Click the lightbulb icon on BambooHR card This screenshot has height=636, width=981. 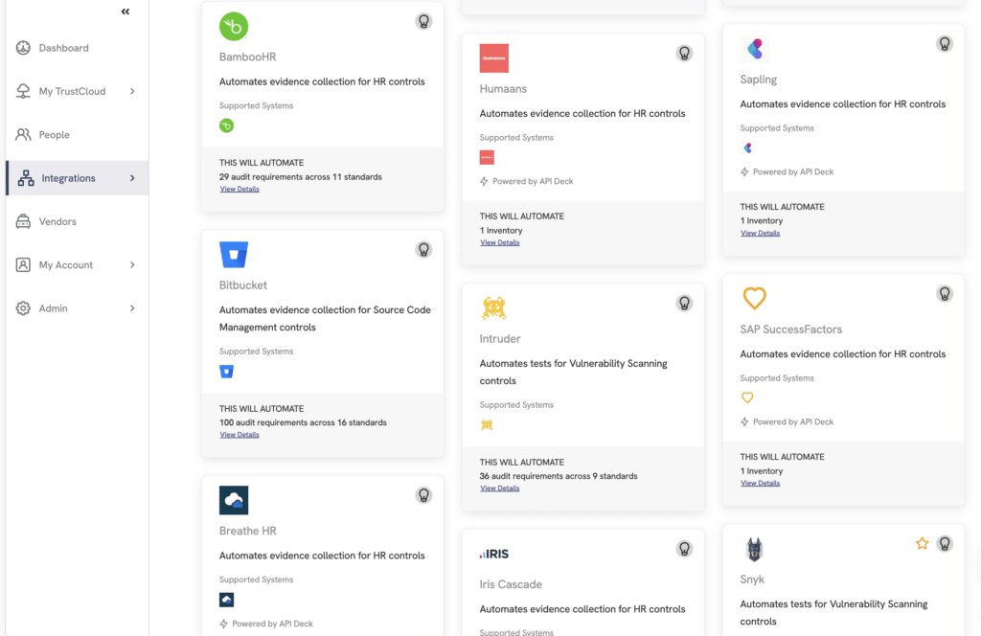423,21
